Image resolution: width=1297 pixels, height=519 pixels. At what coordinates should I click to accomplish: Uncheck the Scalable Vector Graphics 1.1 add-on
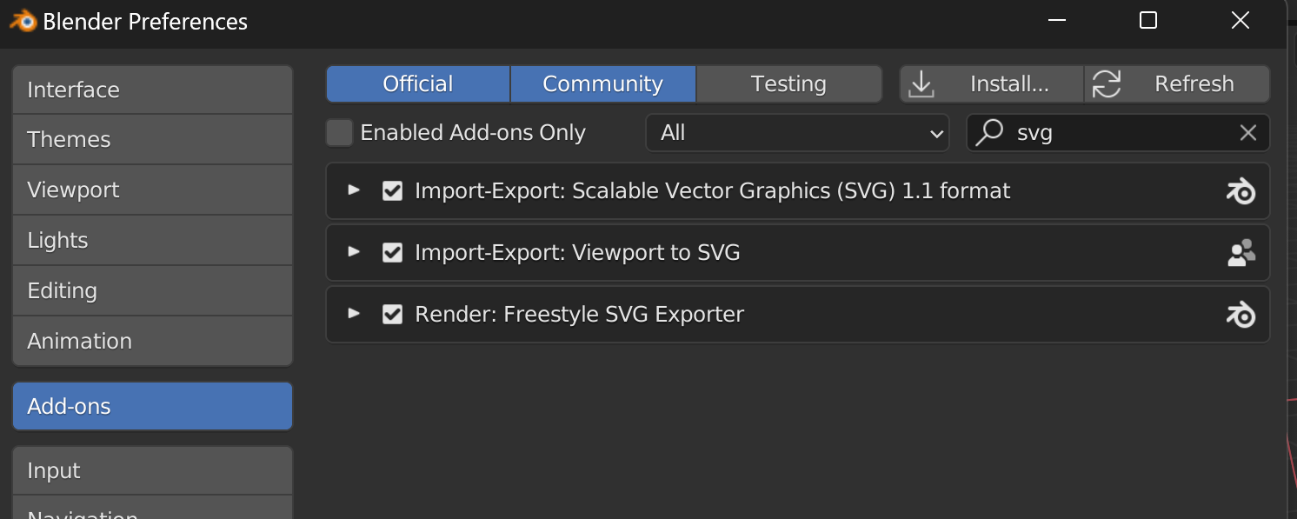tap(392, 190)
